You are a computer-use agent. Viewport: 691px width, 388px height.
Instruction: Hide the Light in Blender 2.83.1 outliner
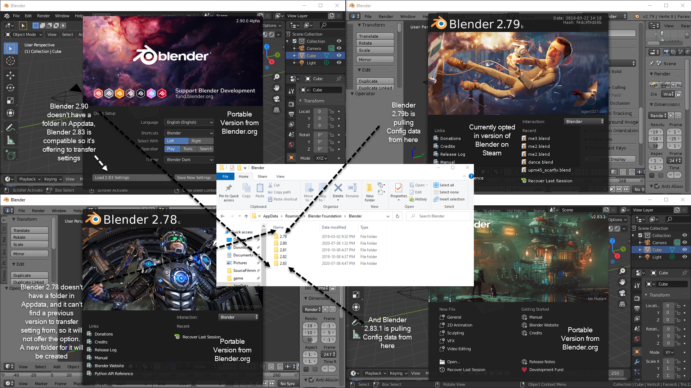[x=685, y=257]
